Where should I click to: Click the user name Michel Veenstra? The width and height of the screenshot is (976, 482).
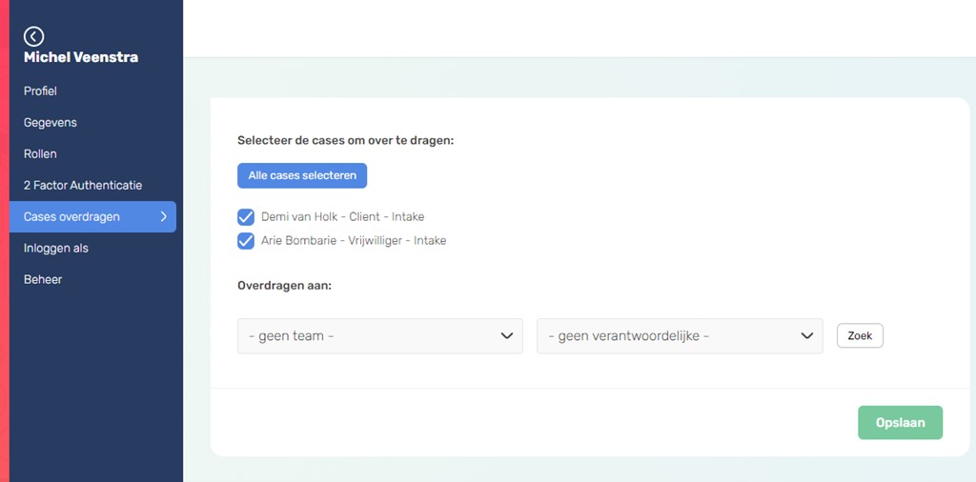tap(81, 58)
